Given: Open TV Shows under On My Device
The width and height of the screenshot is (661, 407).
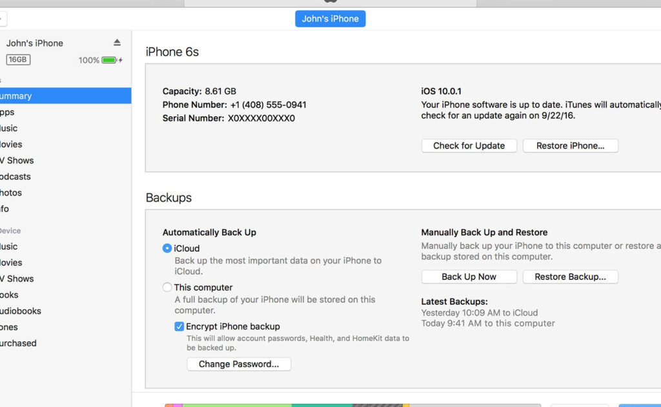Looking at the screenshot, I should pyautogui.click(x=65, y=279).
